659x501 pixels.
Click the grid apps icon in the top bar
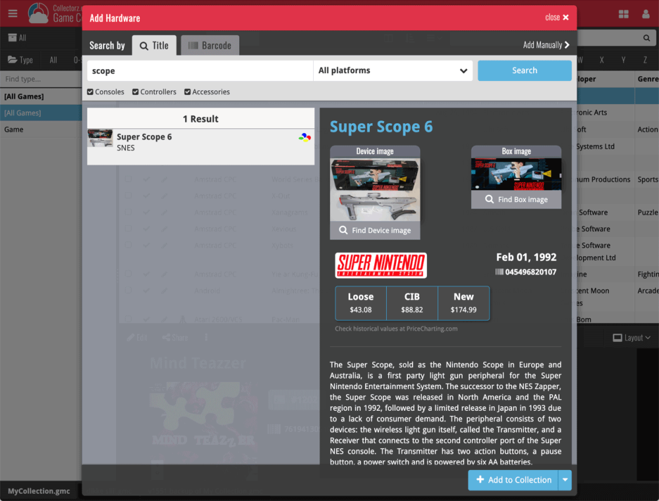point(623,13)
